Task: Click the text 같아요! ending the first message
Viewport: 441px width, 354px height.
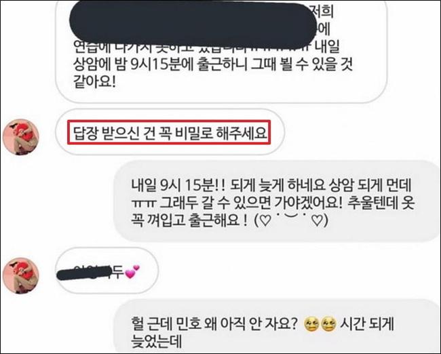Action: (94, 82)
